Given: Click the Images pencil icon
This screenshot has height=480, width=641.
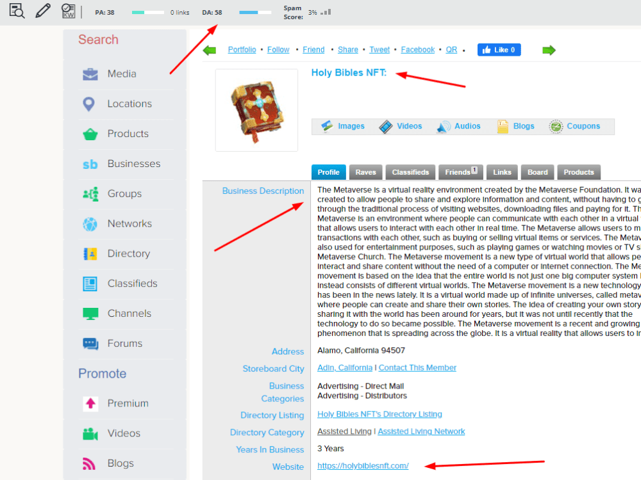Looking at the screenshot, I should point(327,126).
